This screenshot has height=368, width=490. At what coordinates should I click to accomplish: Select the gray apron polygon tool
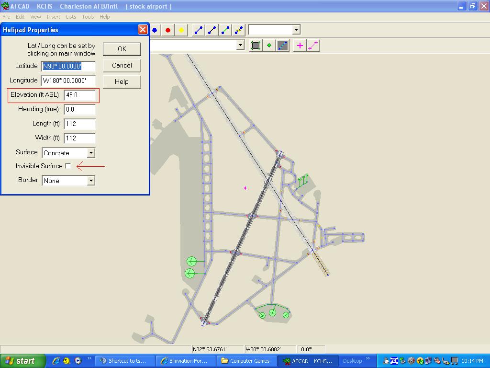click(256, 46)
